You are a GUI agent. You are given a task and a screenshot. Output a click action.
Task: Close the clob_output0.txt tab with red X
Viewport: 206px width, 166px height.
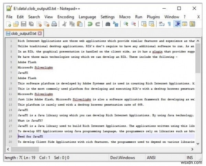40,34
